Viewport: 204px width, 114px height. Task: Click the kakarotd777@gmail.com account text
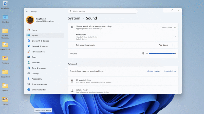pyautogui.click(x=45, y=21)
